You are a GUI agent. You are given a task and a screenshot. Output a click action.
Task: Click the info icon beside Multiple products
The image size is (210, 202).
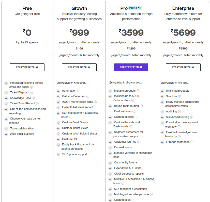point(138,91)
